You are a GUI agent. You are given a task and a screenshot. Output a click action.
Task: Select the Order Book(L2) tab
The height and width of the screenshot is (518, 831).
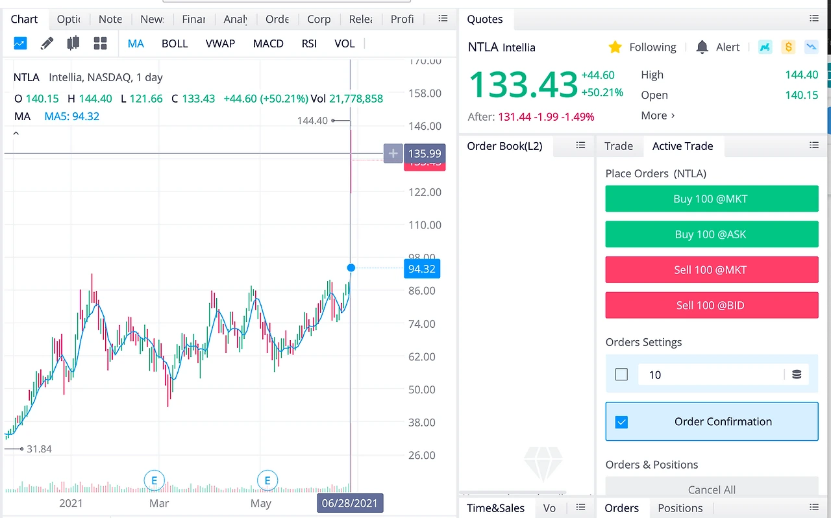[x=504, y=146]
